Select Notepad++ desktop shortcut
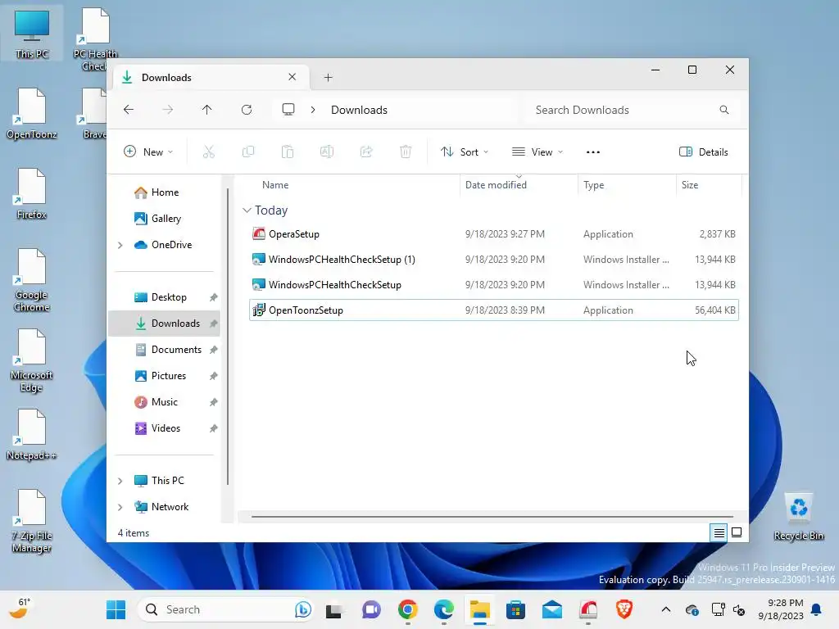This screenshot has width=839, height=629. click(32, 435)
